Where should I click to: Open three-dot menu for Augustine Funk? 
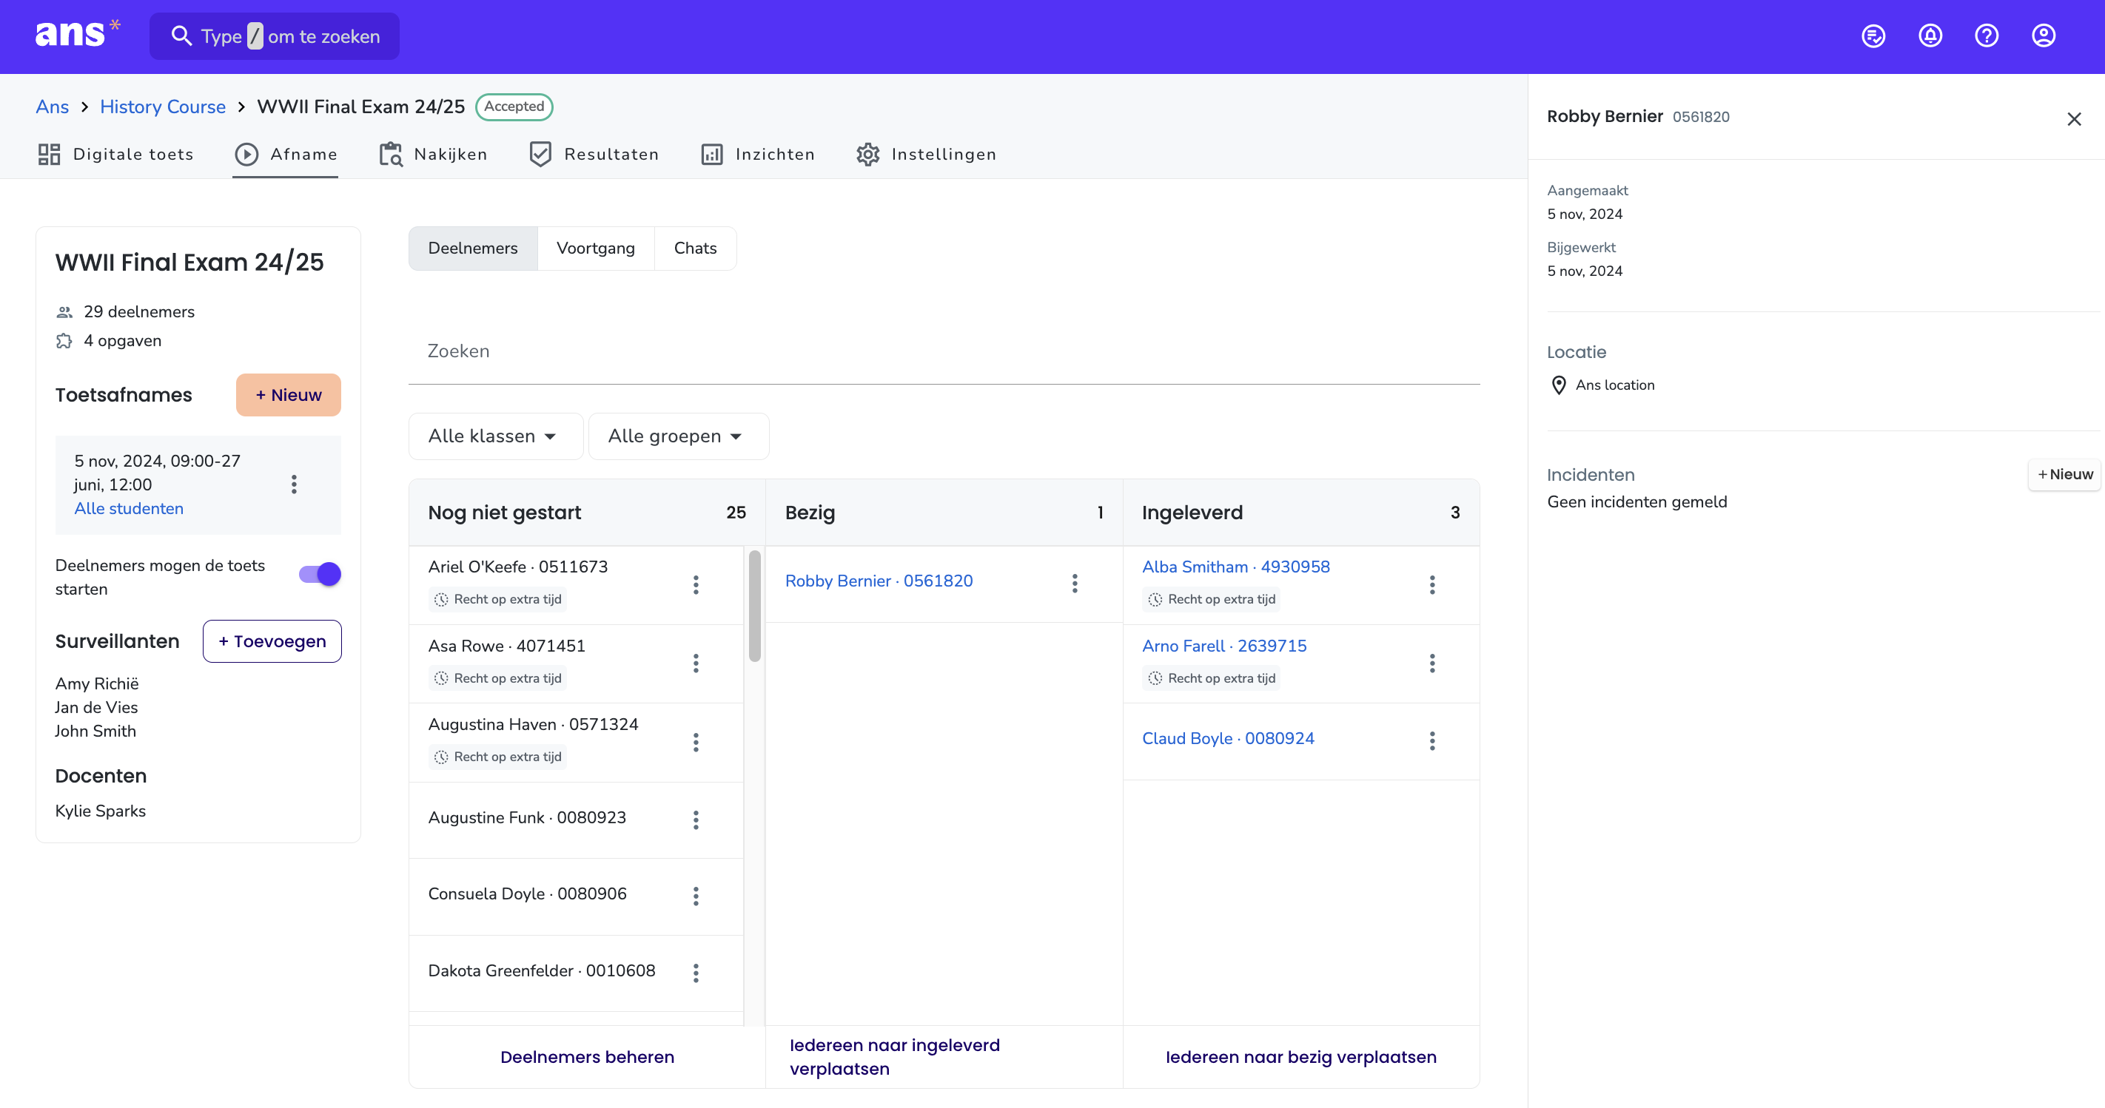point(696,820)
